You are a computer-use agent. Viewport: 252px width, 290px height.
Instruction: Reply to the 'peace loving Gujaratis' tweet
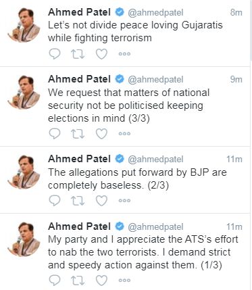coord(55,54)
